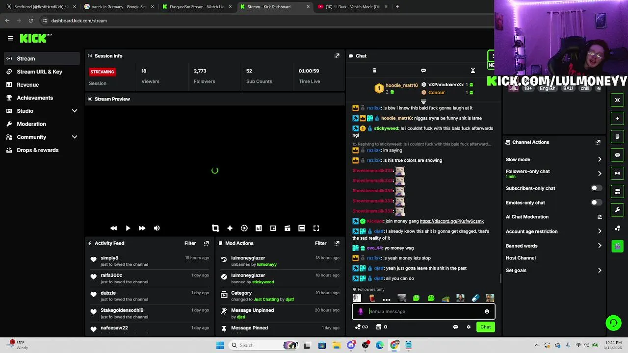Open Followers-only chat options

tap(553, 174)
